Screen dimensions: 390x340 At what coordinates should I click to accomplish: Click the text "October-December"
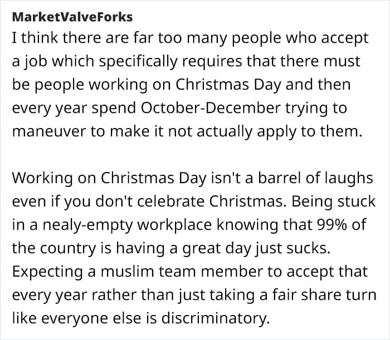point(211,108)
